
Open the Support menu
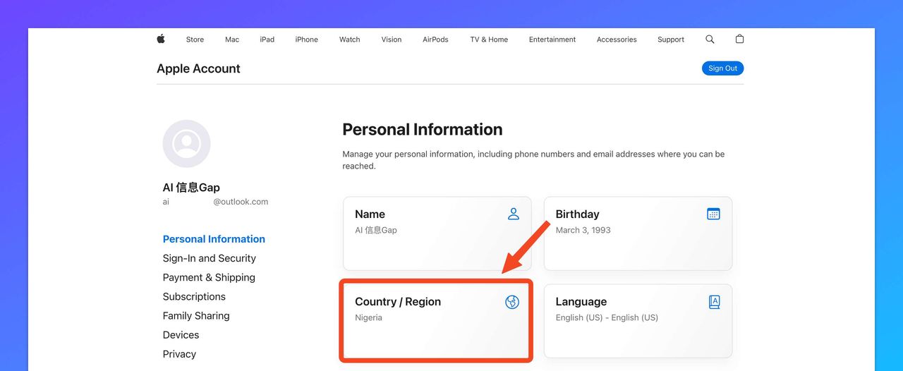(x=671, y=39)
